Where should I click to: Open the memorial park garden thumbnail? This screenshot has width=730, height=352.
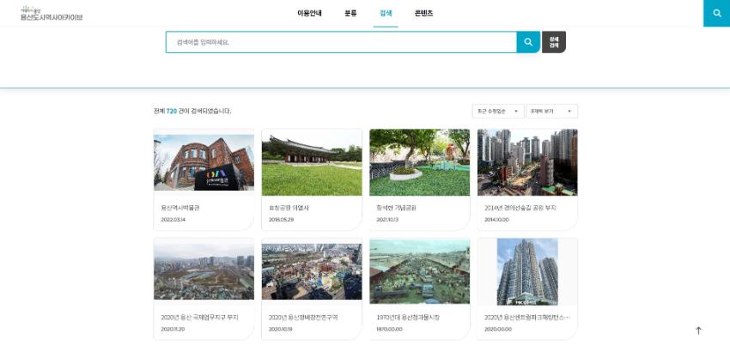(419, 162)
